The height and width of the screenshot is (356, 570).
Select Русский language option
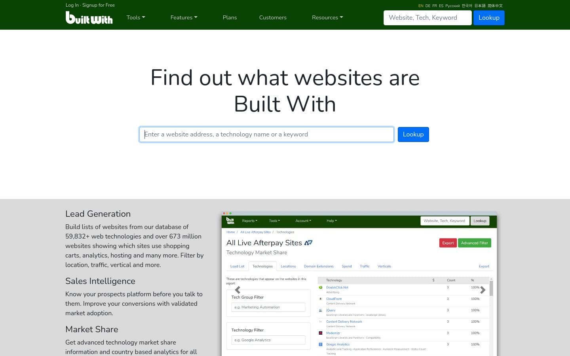click(452, 6)
